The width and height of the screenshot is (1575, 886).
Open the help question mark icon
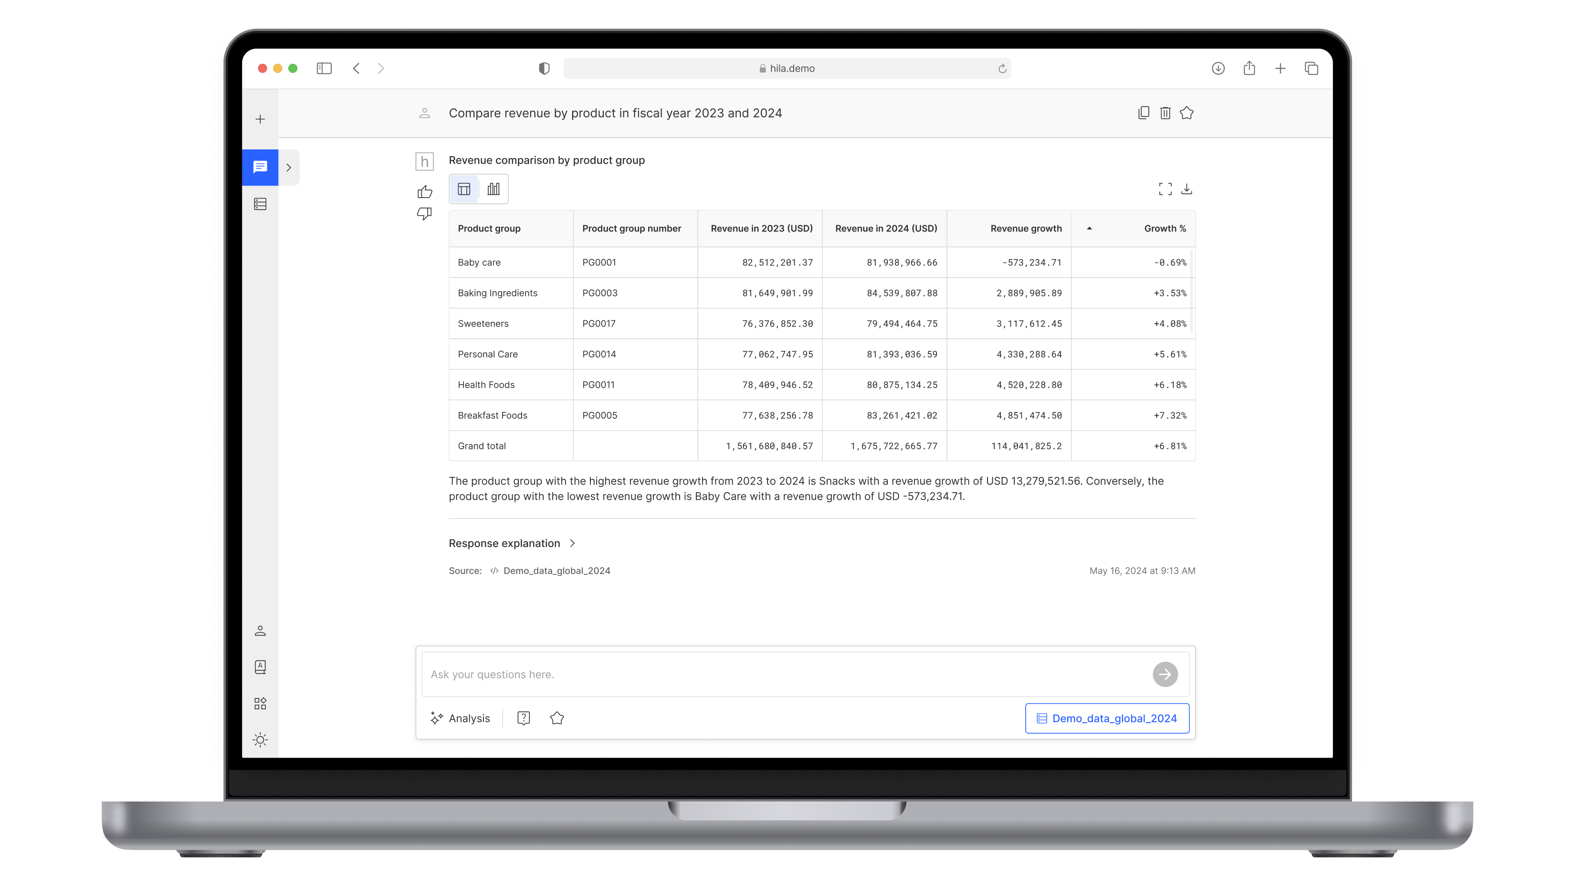[x=524, y=718]
